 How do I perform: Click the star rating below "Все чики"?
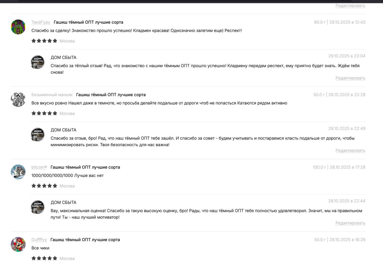click(x=44, y=258)
